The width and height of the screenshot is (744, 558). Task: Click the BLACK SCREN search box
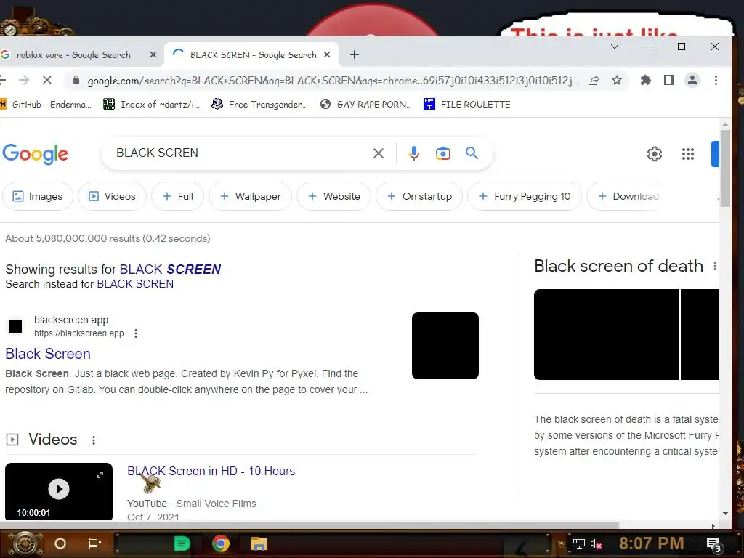(x=238, y=153)
